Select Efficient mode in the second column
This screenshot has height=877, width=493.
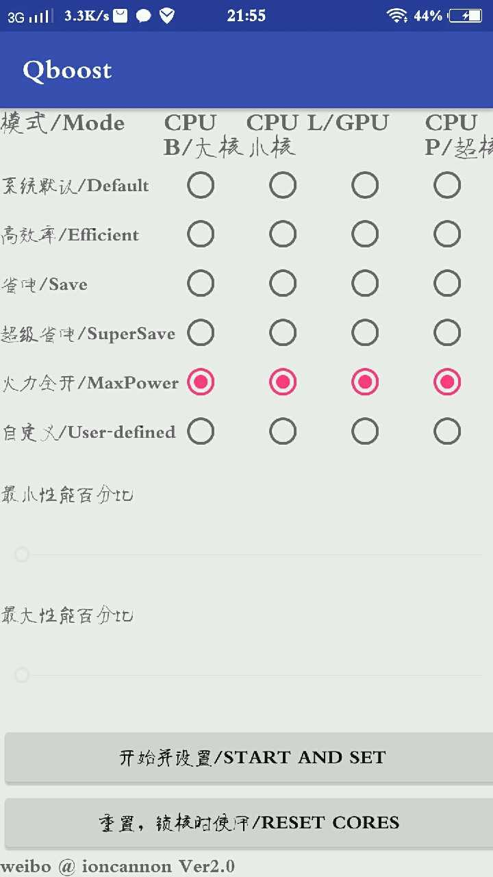(x=283, y=234)
